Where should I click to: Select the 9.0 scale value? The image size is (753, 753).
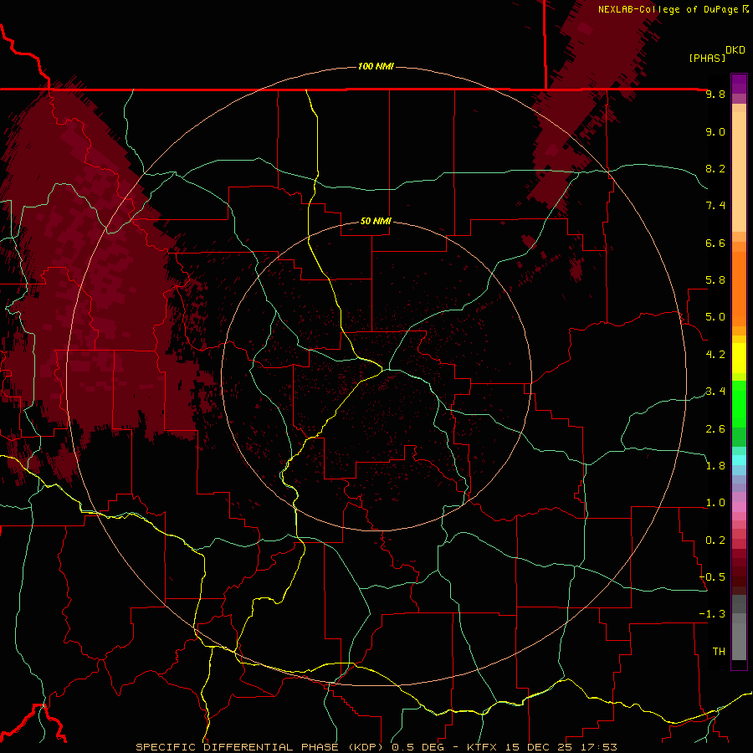715,131
